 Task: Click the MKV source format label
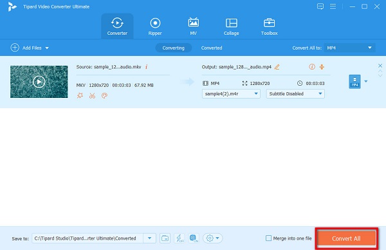(x=81, y=85)
